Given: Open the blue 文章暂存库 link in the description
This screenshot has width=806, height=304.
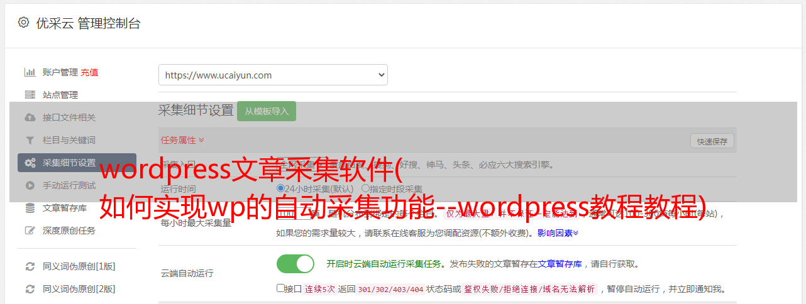Looking at the screenshot, I should pos(560,264).
